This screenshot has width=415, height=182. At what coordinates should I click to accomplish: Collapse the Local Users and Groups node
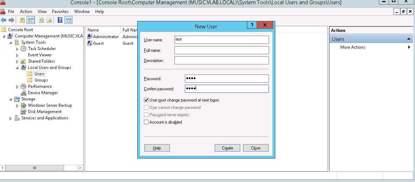point(17,68)
